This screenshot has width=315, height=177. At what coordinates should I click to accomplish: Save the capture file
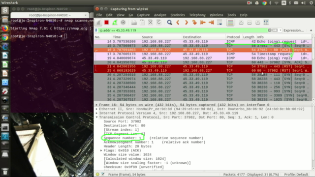[x=142, y=23]
